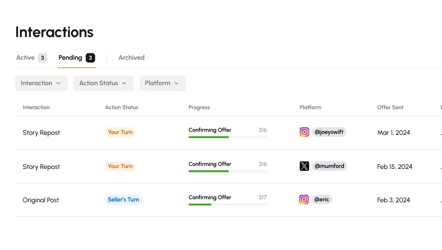The image size is (442, 250).
Task: Open the Interaction filter dropdown
Action: click(x=41, y=83)
